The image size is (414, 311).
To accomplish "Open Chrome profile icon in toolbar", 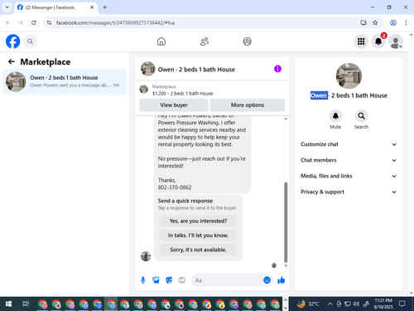I will [x=393, y=22].
